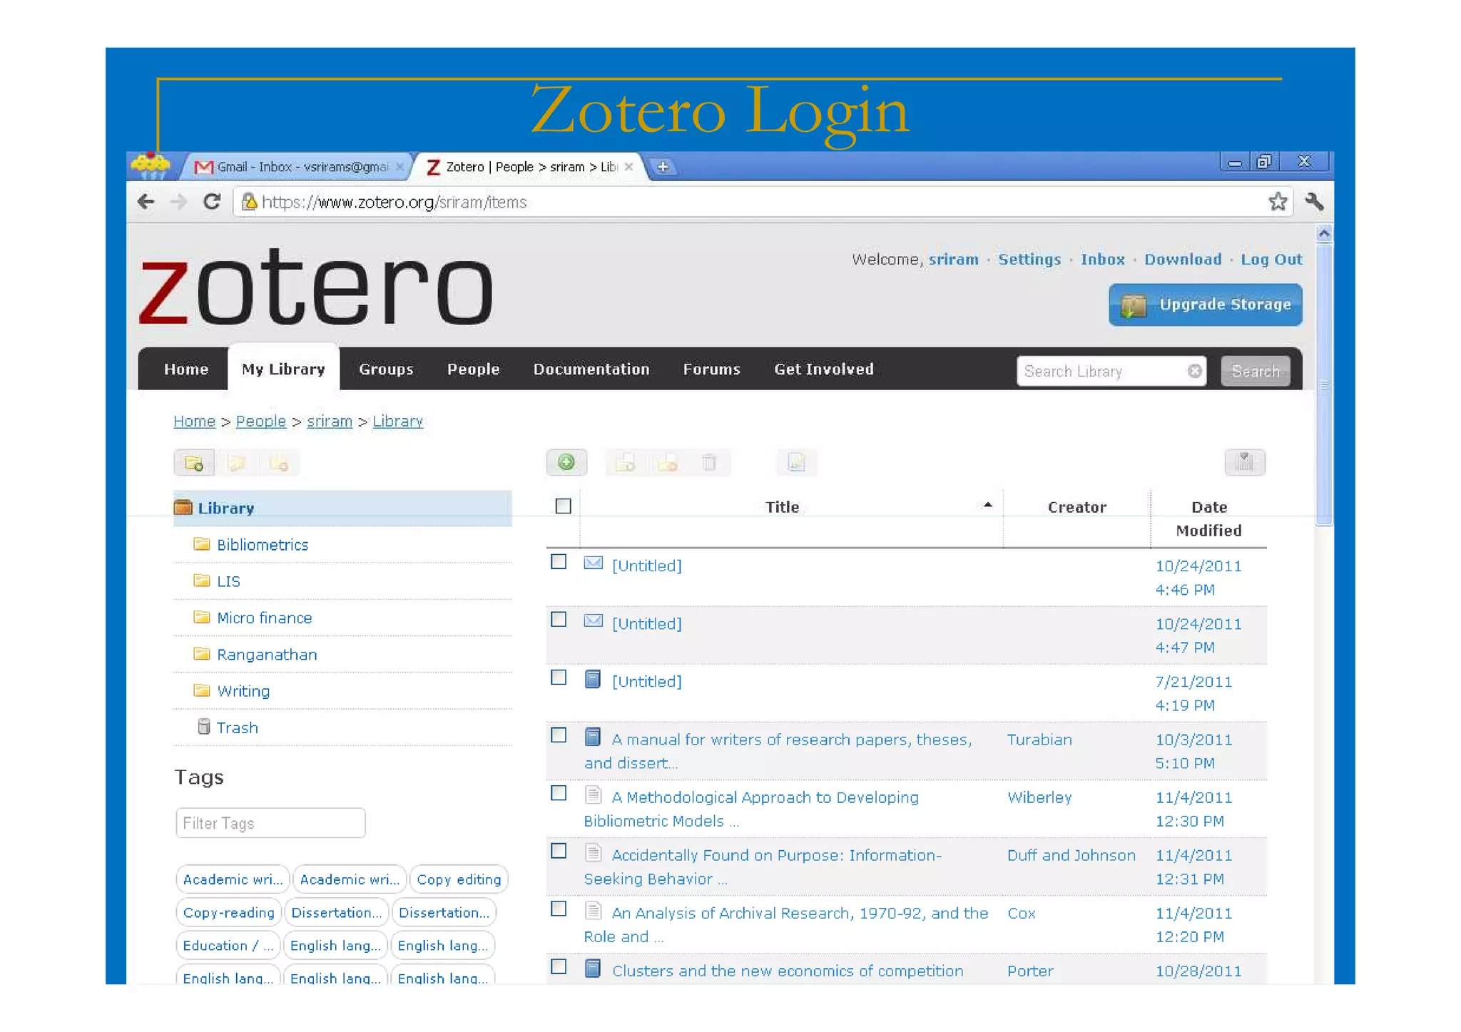Select the My Library tab

coord(283,369)
